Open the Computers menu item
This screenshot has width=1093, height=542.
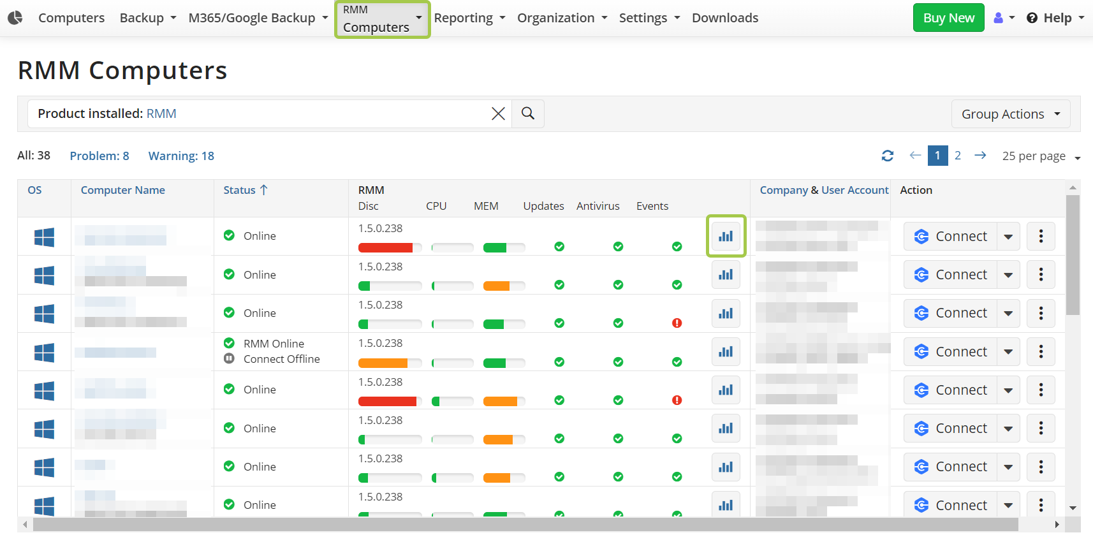coord(71,18)
